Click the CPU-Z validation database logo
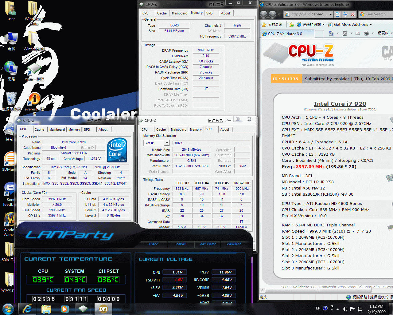393x315 pixels. click(x=311, y=53)
